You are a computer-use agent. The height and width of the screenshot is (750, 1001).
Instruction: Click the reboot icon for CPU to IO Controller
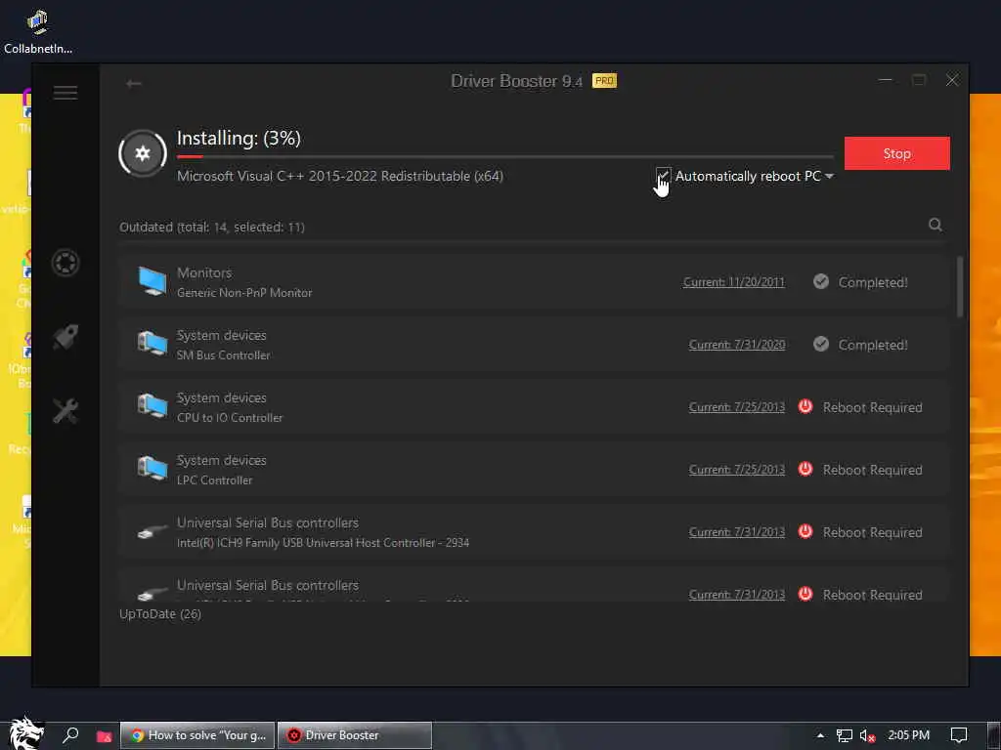(x=805, y=406)
